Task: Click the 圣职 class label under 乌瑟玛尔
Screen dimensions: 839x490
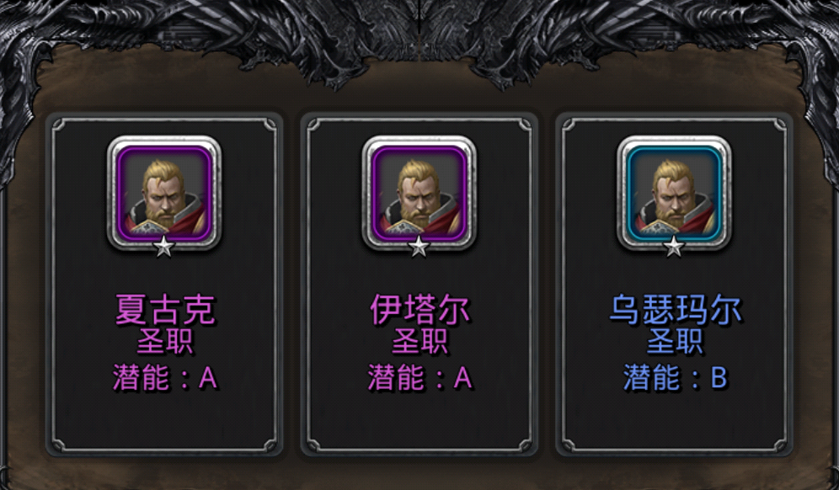Action: pos(675,341)
